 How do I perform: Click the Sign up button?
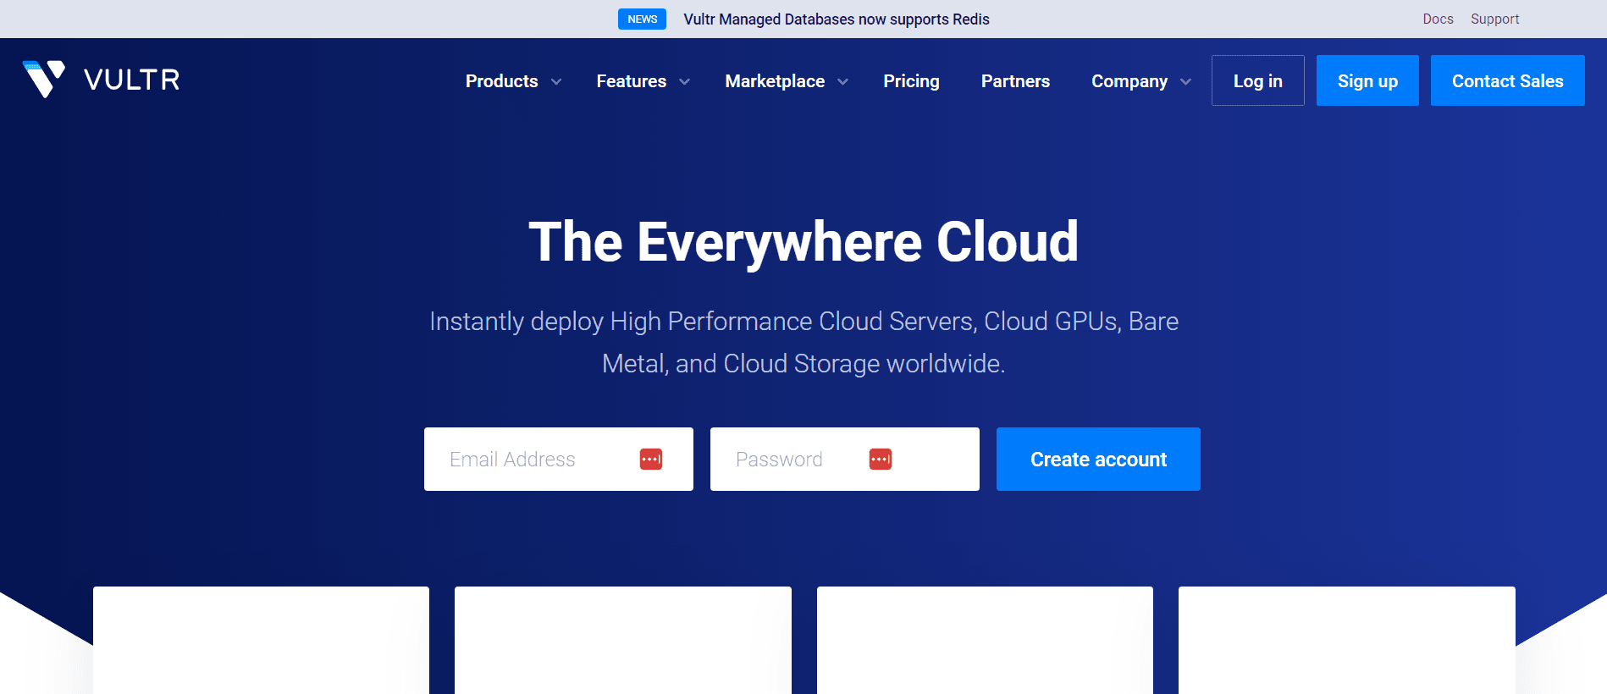1367,80
